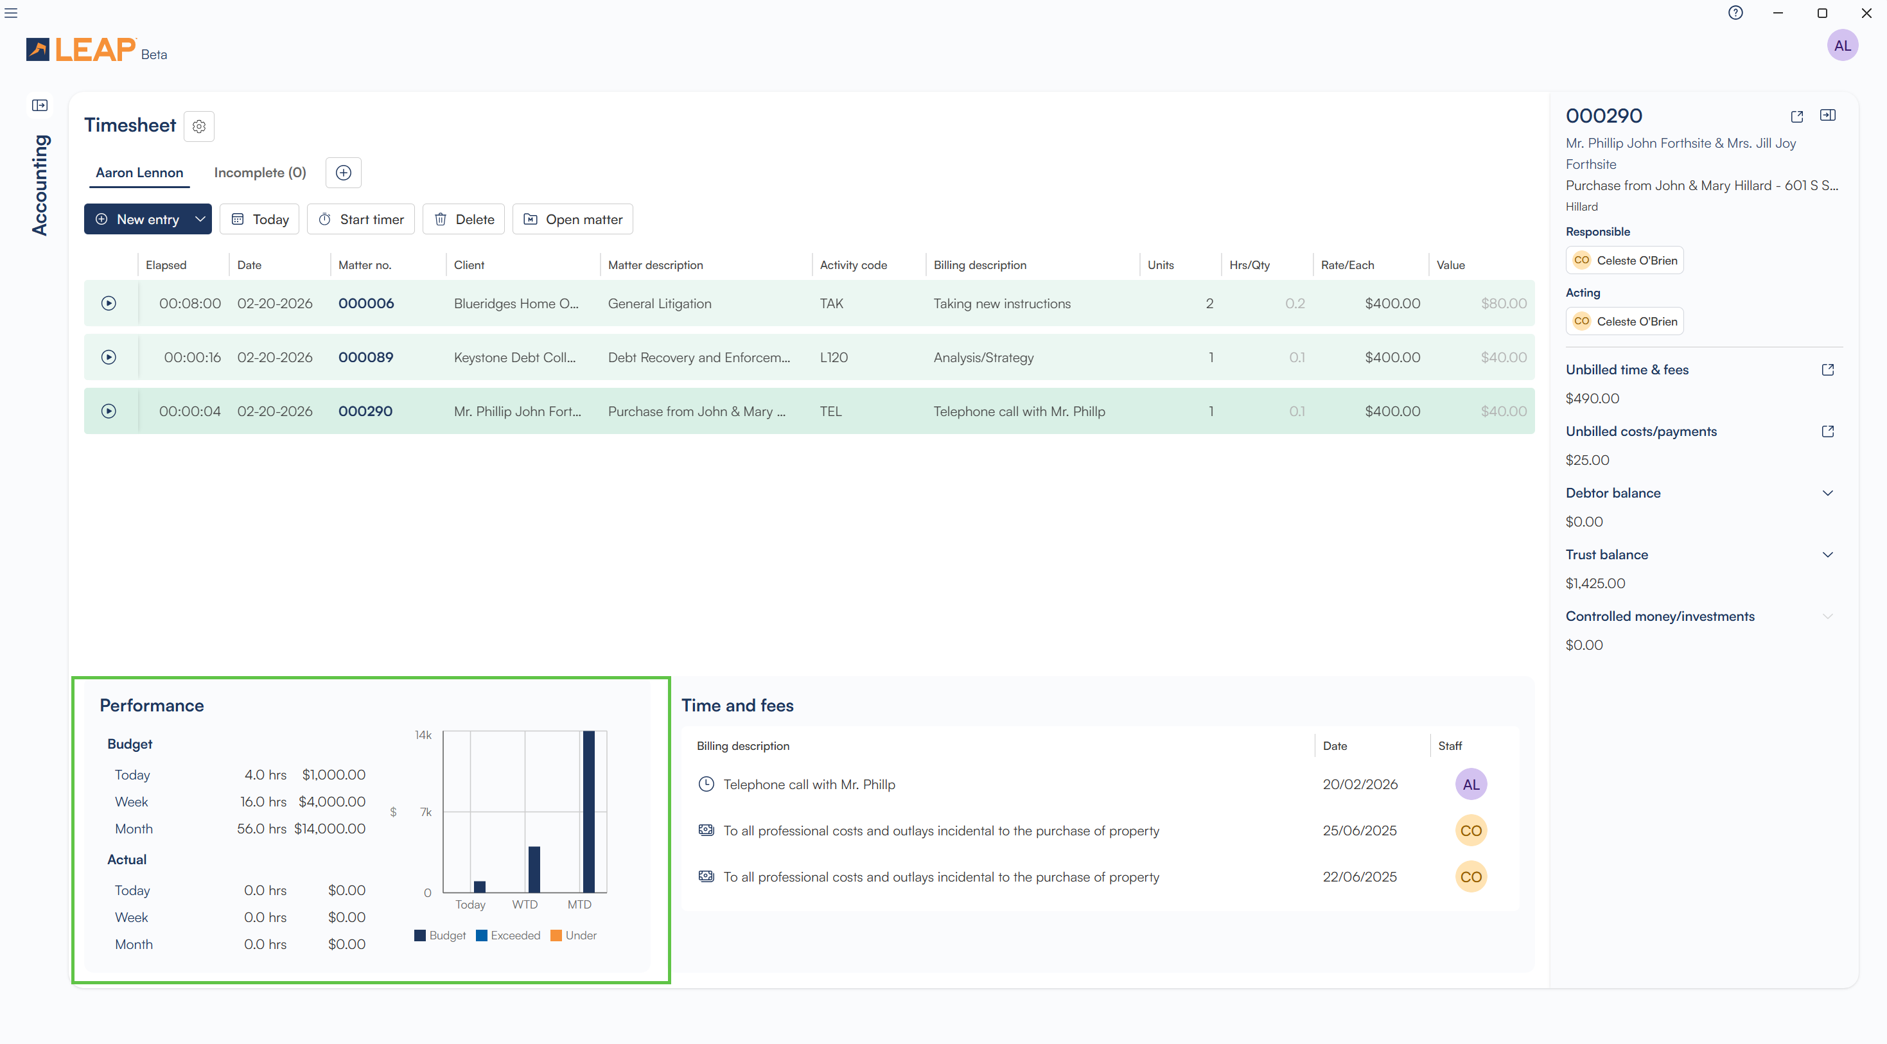Start timer for matter 000006 row
The width and height of the screenshot is (1887, 1044).
(109, 303)
